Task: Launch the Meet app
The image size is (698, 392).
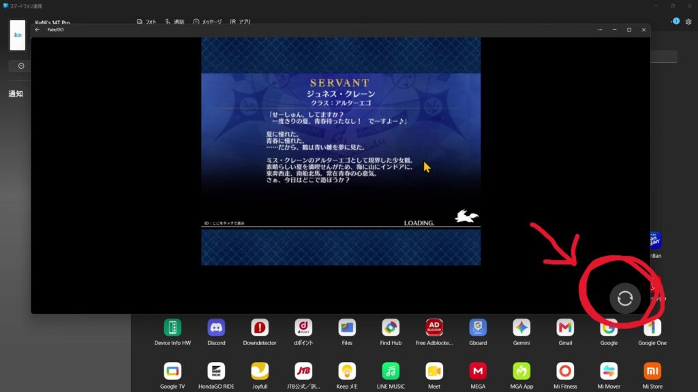Action: [434, 376]
